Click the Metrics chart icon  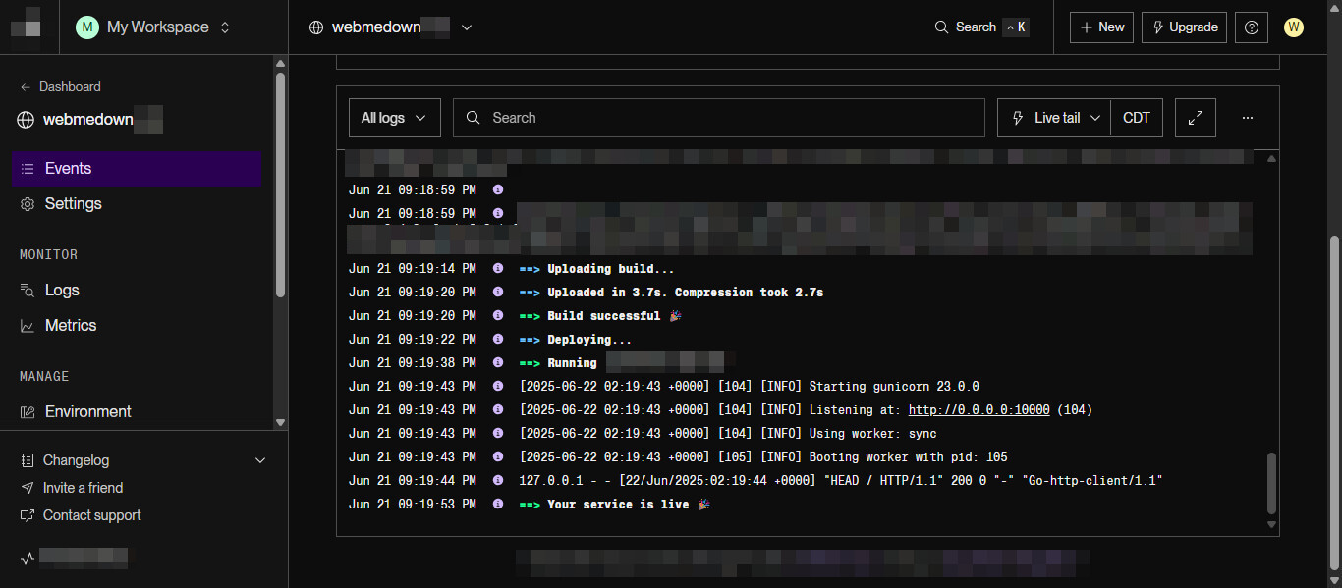coord(28,326)
